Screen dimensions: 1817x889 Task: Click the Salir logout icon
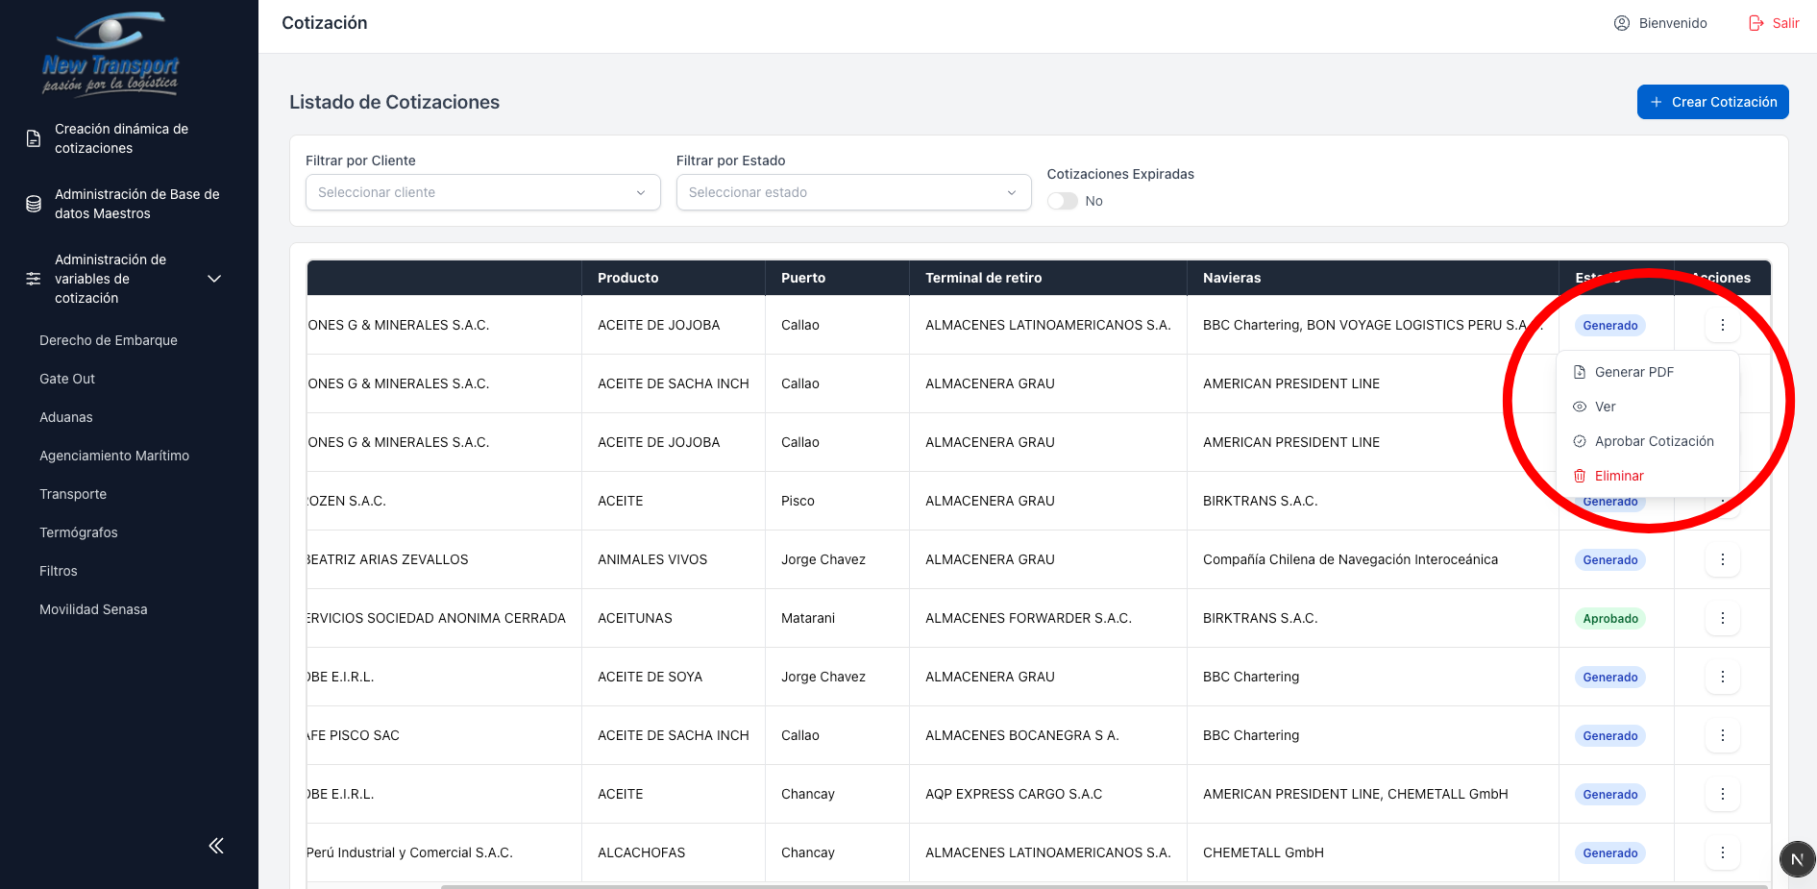(1756, 23)
